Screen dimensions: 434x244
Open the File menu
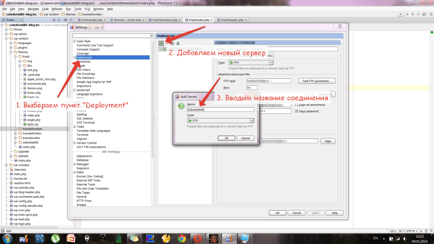(x=4, y=9)
